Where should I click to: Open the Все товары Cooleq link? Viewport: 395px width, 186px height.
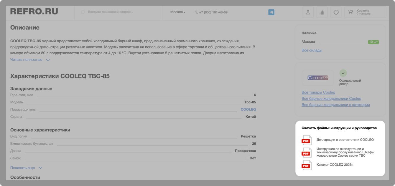click(x=318, y=92)
